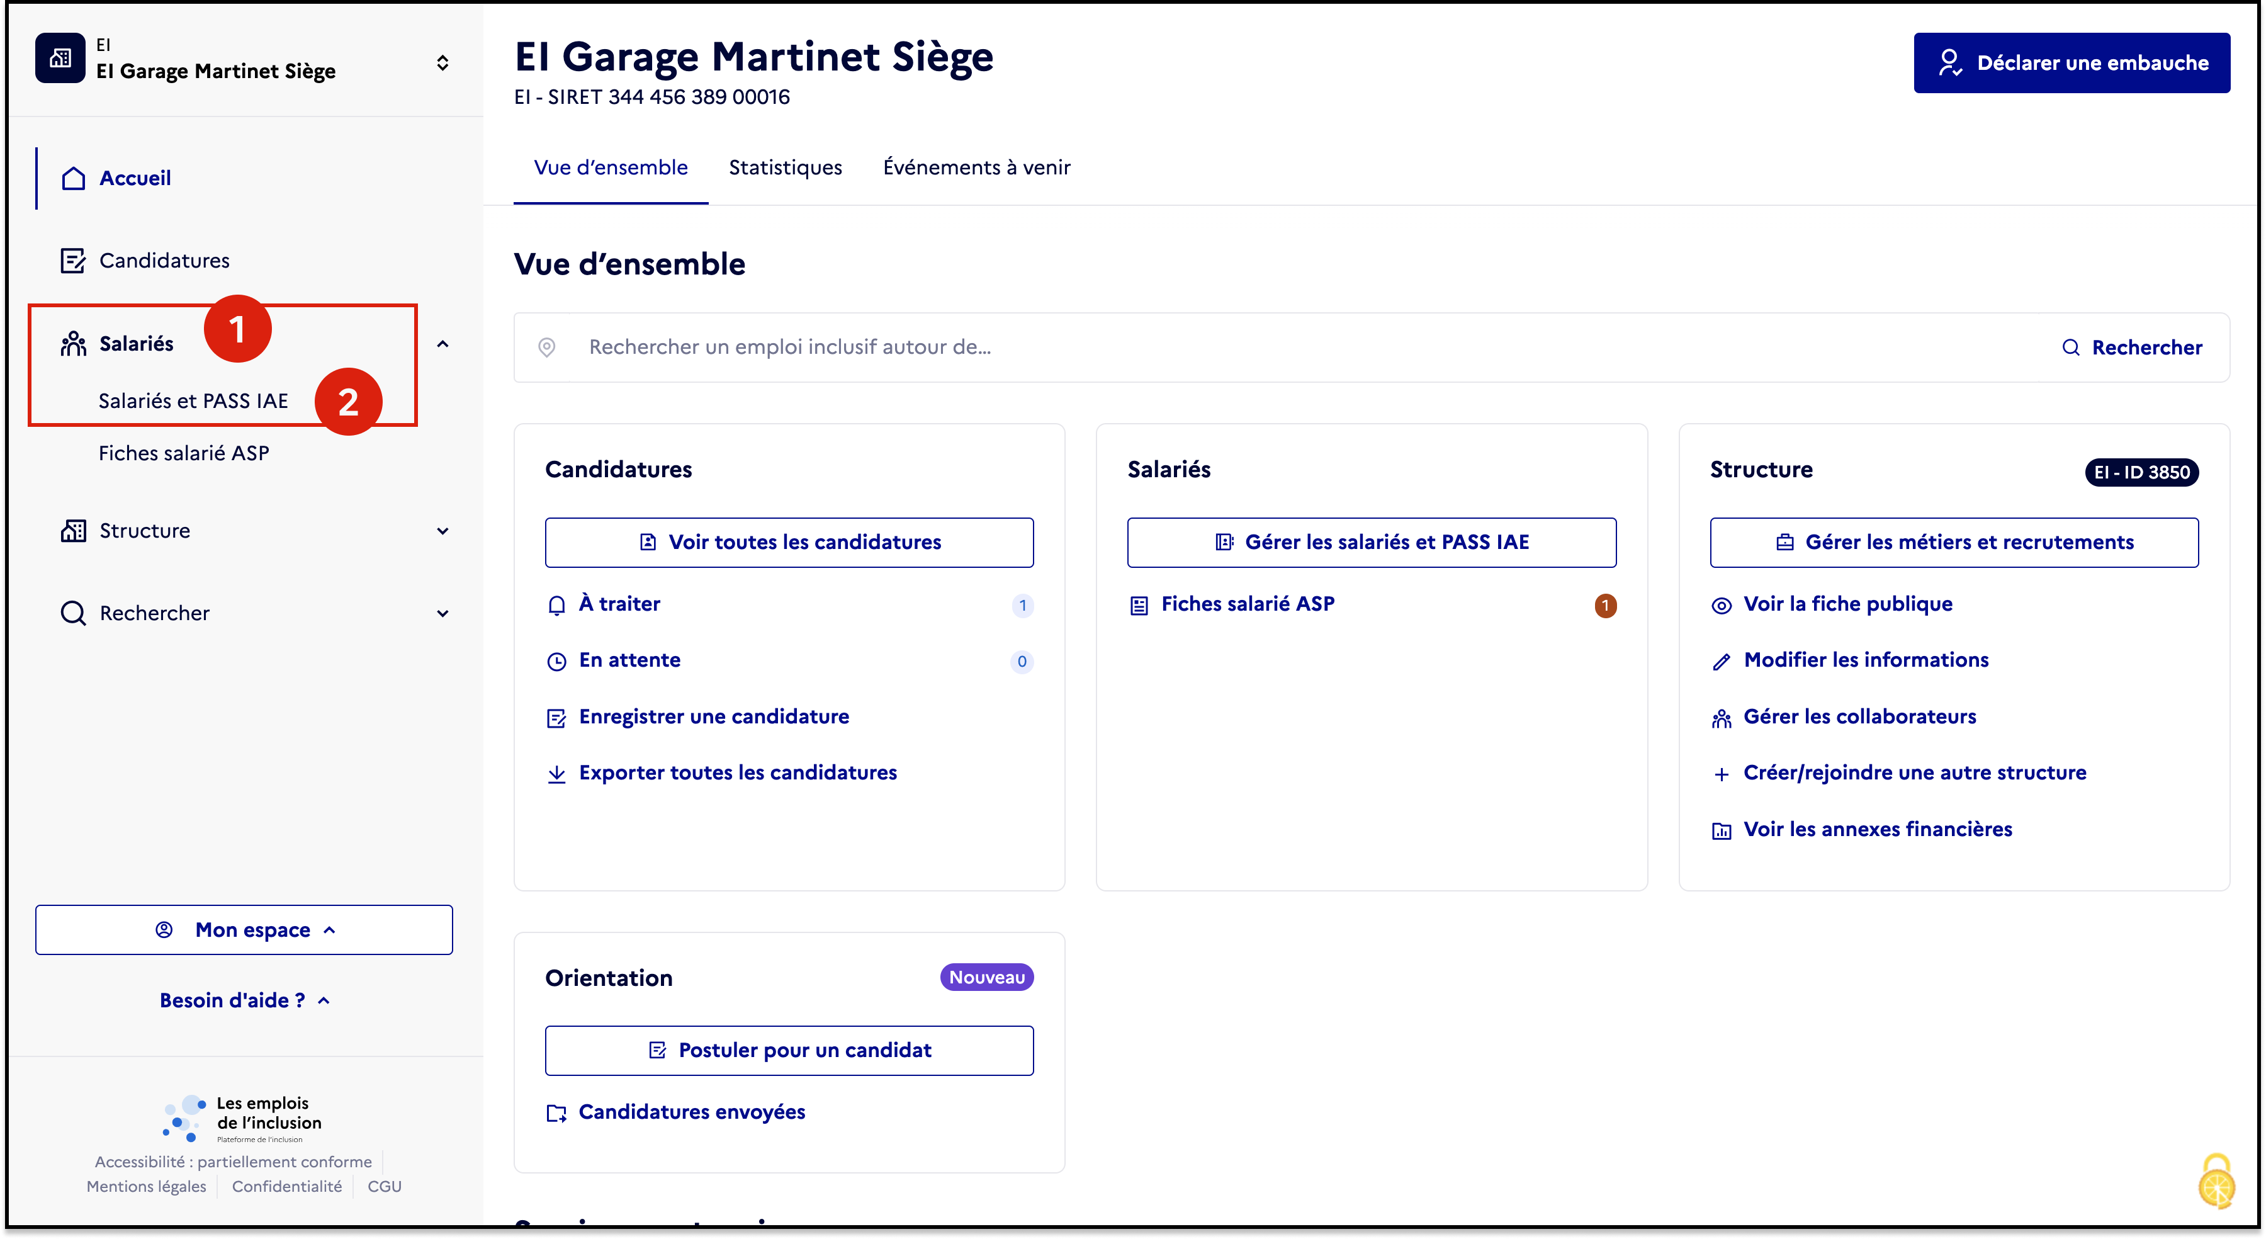Collapse the Salariés sidebar section
This screenshot has height=1239, width=2266.
[442, 344]
